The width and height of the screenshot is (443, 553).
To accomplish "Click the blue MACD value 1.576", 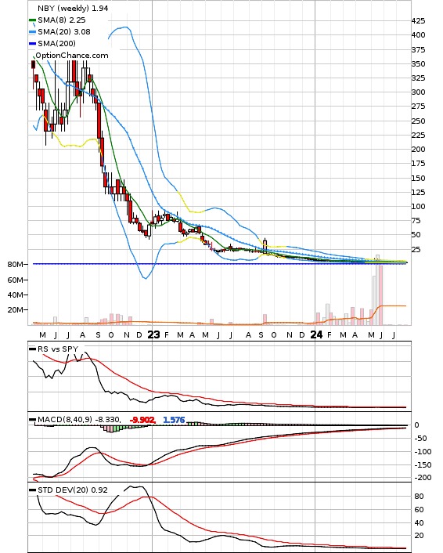I will pyautogui.click(x=174, y=420).
